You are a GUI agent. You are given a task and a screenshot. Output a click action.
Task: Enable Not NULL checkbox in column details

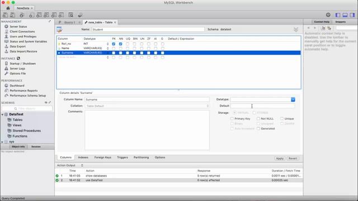coord(258,119)
